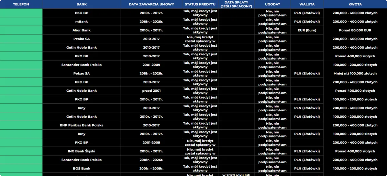Click 200,000 - 400,000 złotych in BNP Paribas row
Viewport: 387px width, 176px height.
(x=355, y=125)
